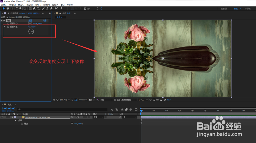The image size is (256, 143).
Task: Open the 无 parent dropdown
Action: tap(130, 117)
